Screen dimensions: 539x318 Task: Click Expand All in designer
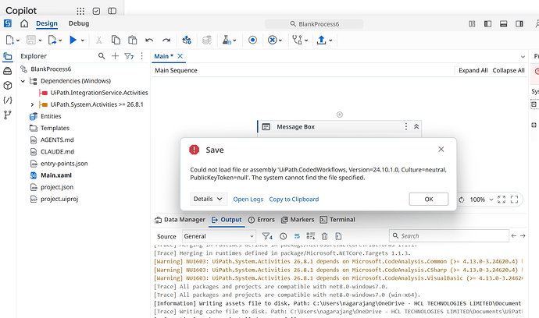(473, 70)
